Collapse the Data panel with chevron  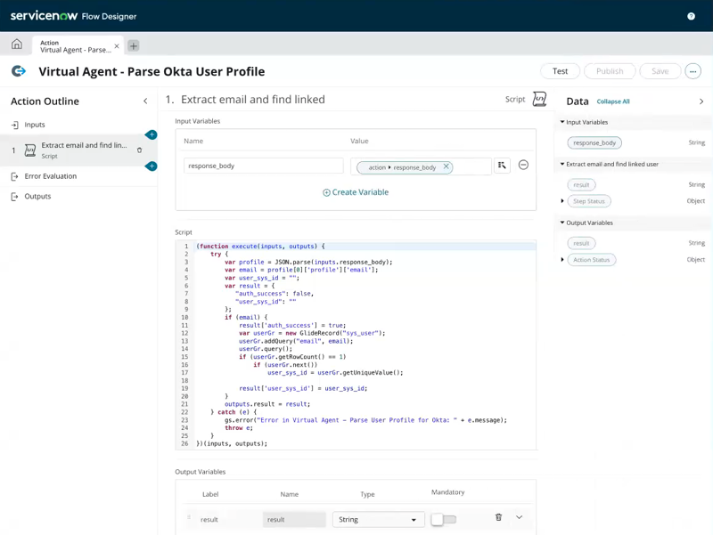pyautogui.click(x=701, y=101)
